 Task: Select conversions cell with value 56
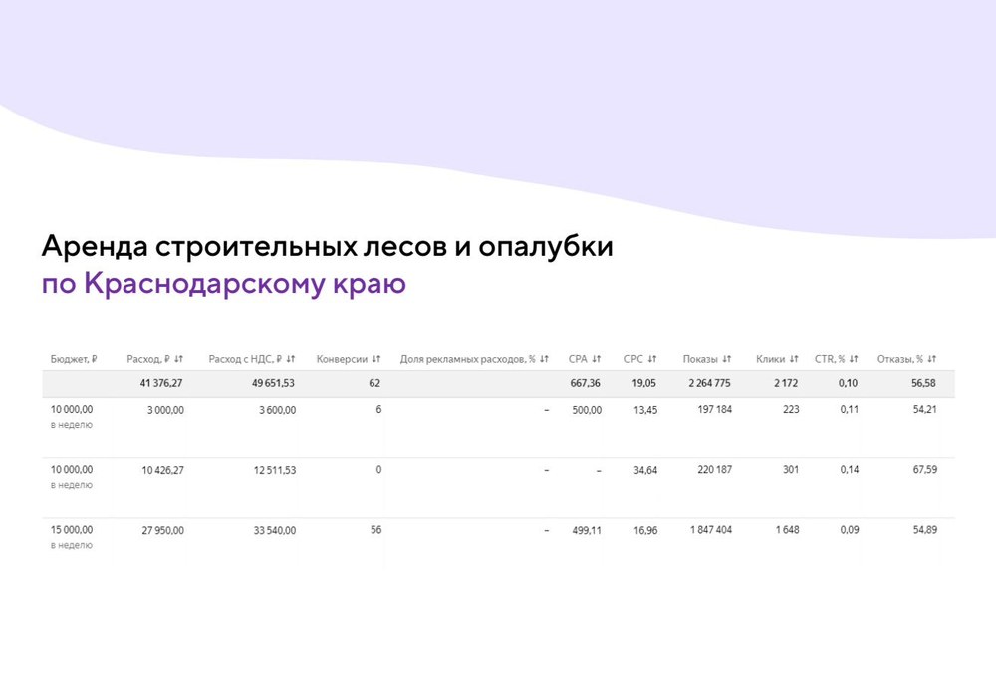click(376, 530)
